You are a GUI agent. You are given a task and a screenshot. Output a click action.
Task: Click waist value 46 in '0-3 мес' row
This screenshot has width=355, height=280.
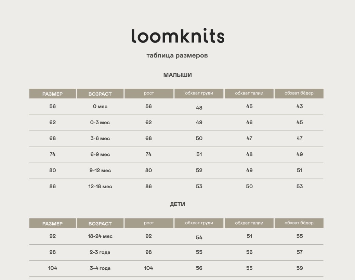pyautogui.click(x=249, y=123)
